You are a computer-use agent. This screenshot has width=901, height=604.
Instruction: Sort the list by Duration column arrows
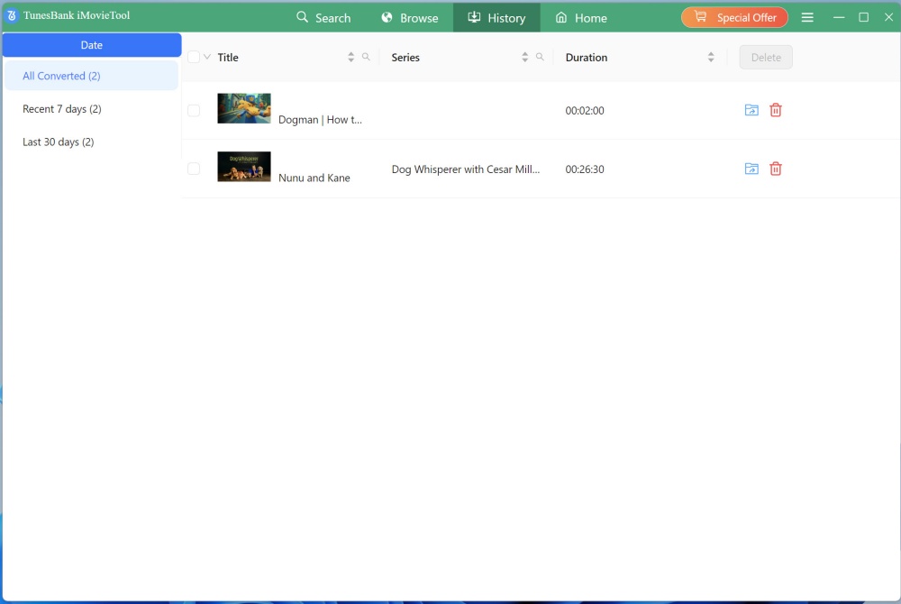click(x=711, y=57)
